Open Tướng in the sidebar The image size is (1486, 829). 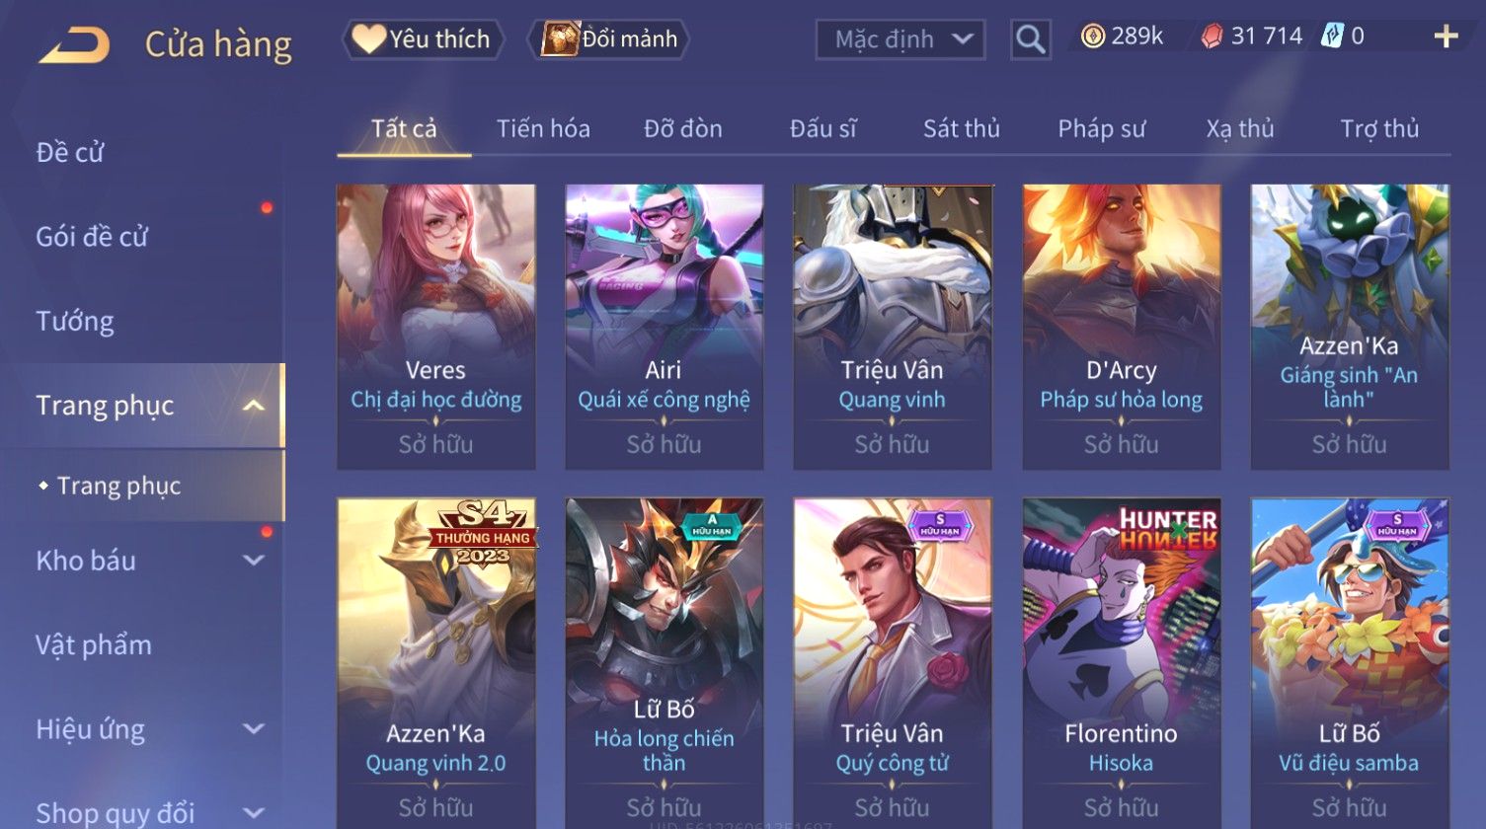(75, 322)
